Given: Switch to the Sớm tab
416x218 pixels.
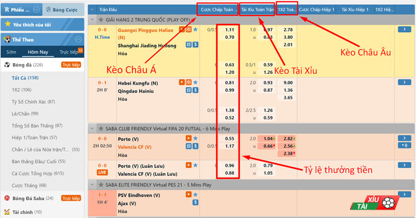Looking at the screenshot, I should (x=11, y=52).
